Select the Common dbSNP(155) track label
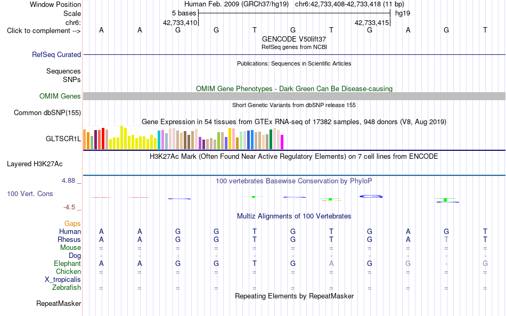The width and height of the screenshot is (506, 316). (x=47, y=112)
